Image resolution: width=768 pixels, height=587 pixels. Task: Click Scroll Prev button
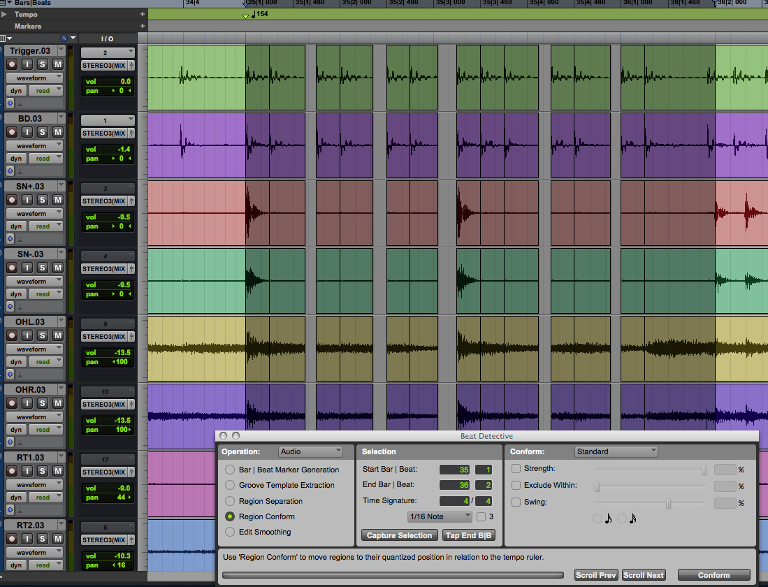(x=596, y=575)
